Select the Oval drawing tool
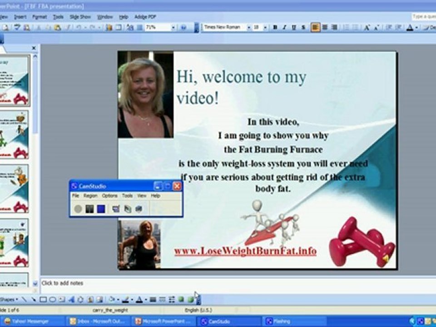436x327 pixels. tap(53, 299)
